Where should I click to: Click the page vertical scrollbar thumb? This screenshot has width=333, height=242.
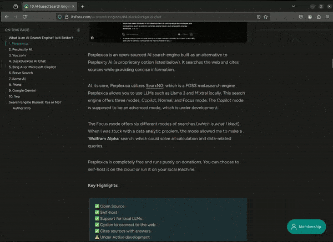[332, 63]
